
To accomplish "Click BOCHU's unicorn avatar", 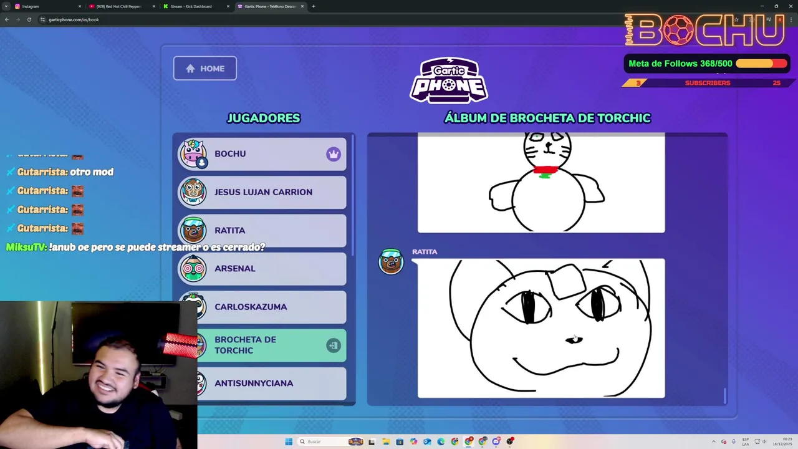I will [193, 153].
